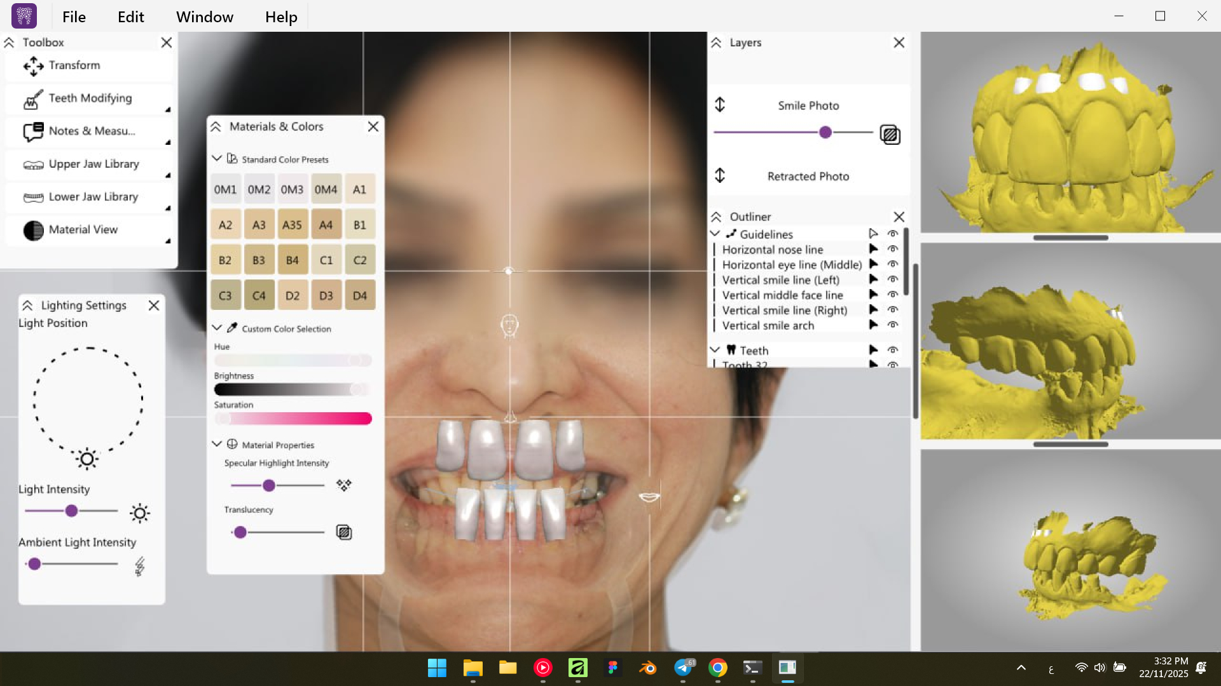This screenshot has width=1221, height=686.
Task: Collapse the Material Properties section
Action: (217, 444)
